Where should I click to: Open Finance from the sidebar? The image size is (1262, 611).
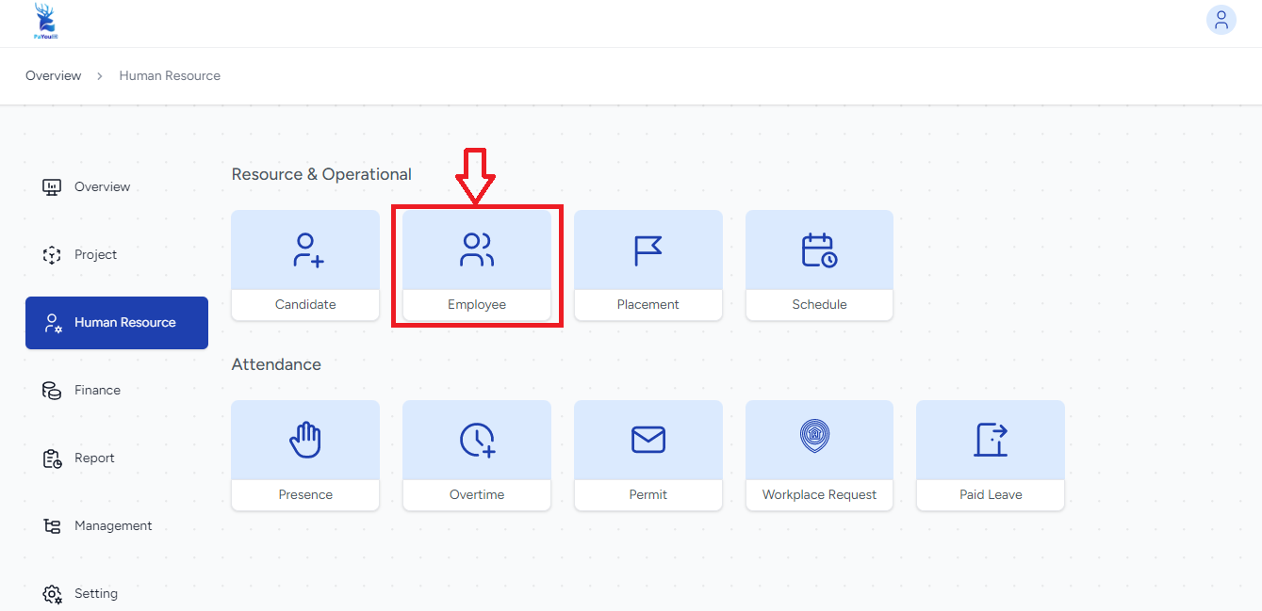click(x=97, y=390)
